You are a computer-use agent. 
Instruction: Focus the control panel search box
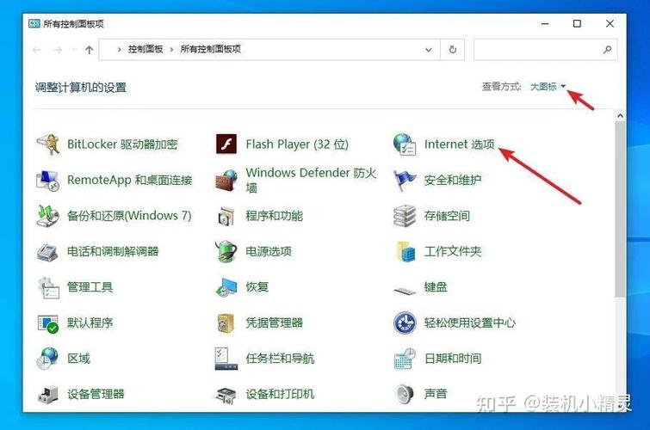(546, 50)
